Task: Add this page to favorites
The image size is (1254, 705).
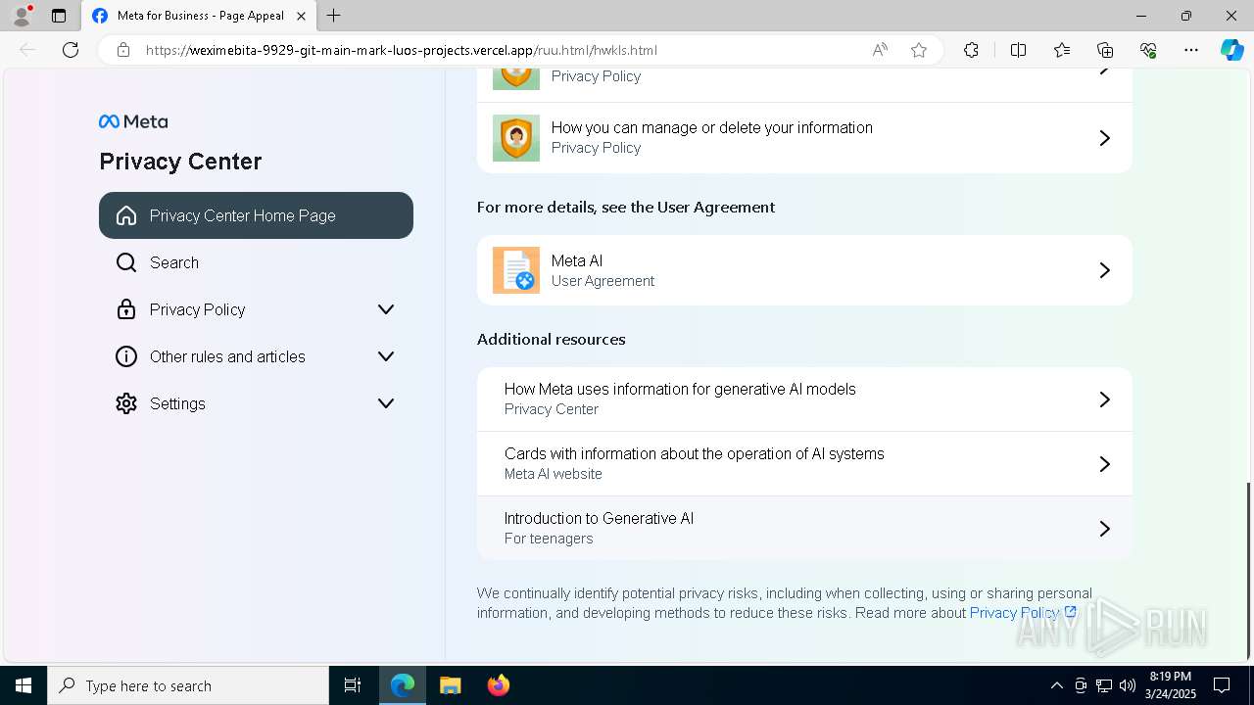Action: [x=919, y=50]
